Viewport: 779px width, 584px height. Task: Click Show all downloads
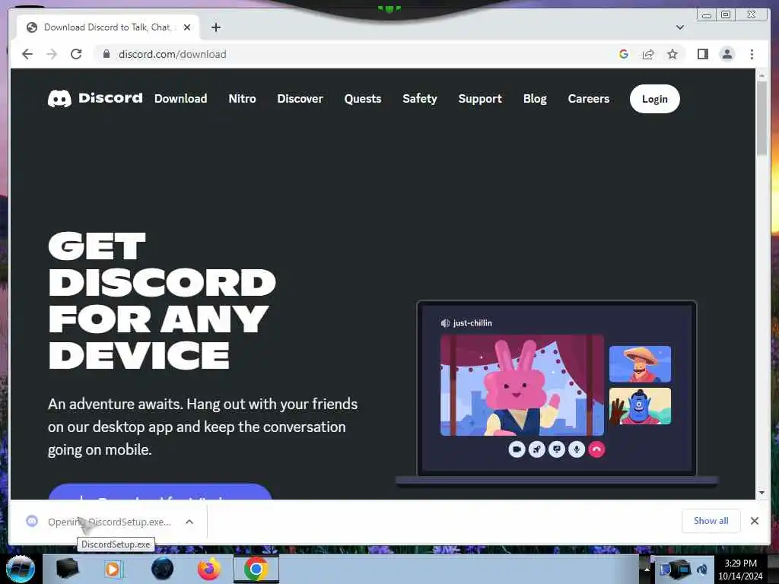[x=711, y=521]
